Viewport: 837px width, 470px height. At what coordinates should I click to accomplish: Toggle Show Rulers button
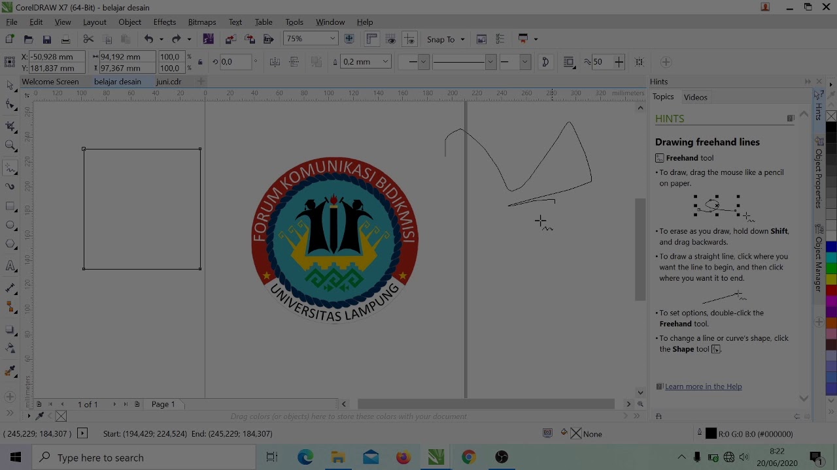tap(371, 39)
